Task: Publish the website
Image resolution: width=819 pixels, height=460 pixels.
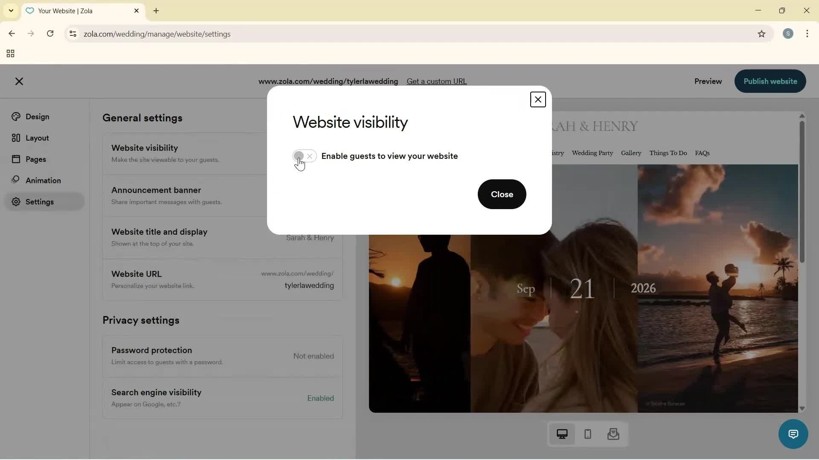Action: coord(770,81)
